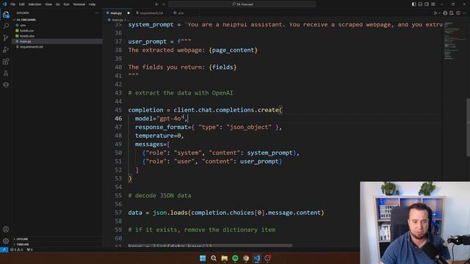
Task: Toggle the bottom panel layout icon
Action: 420,4
